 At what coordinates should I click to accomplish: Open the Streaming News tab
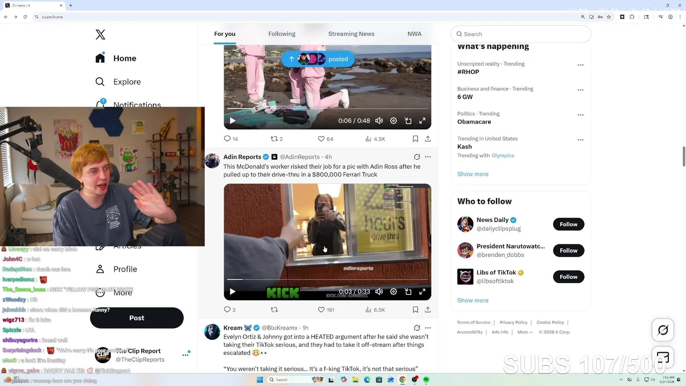coord(351,34)
